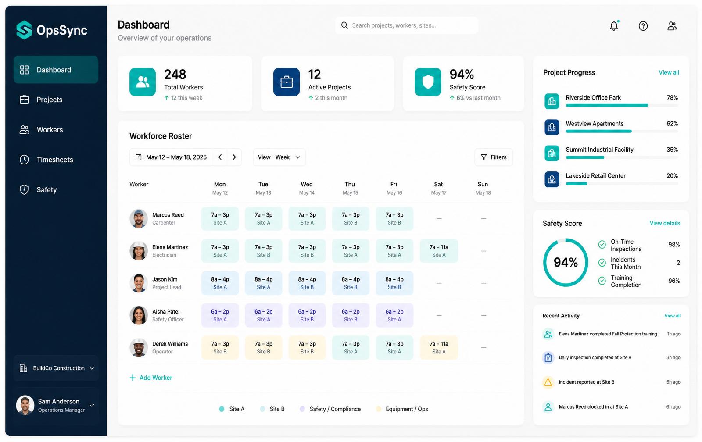Expand the Sam Anderson profile menu
This screenshot has height=442, width=702.
tap(56, 405)
